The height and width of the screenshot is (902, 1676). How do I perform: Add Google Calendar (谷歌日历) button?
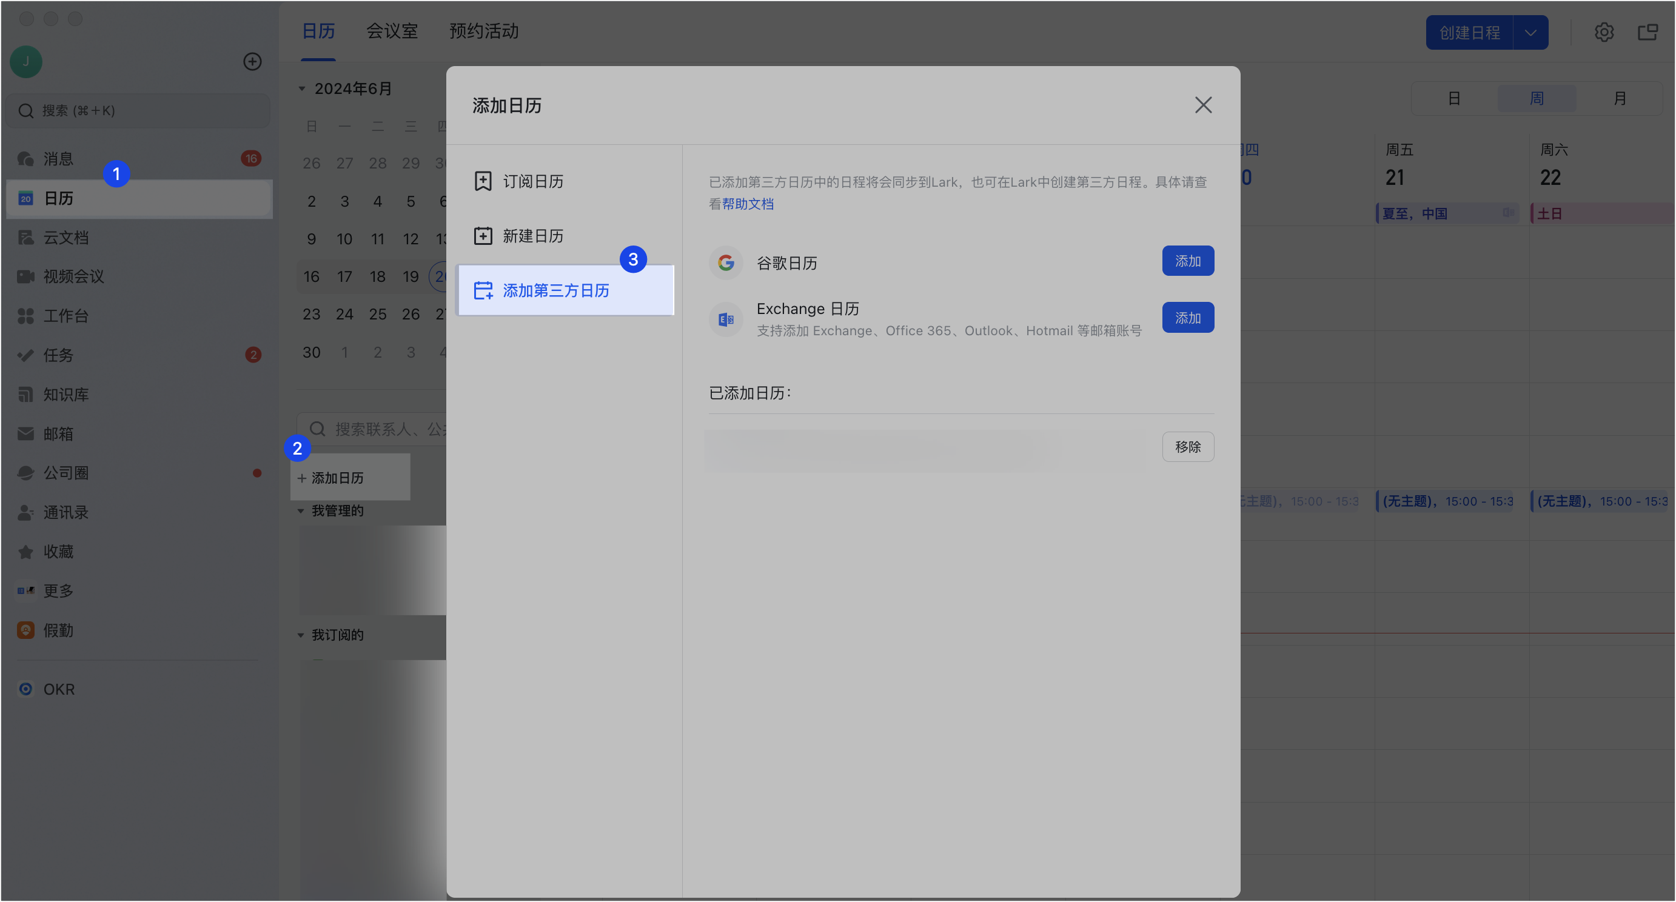[1188, 261]
